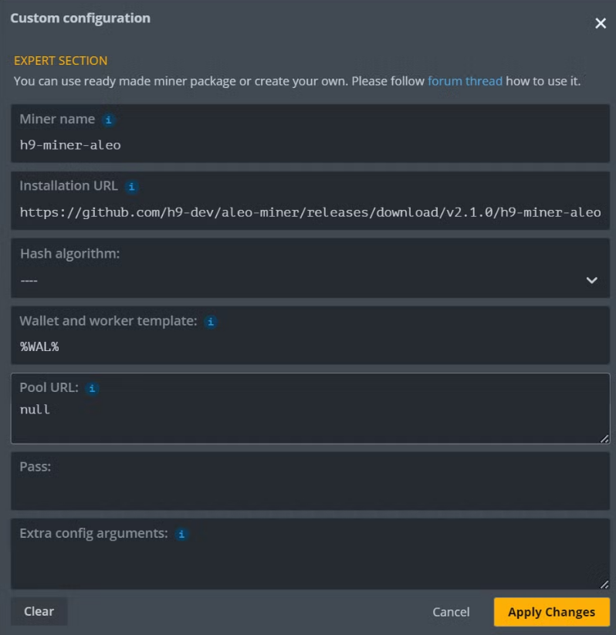Click the Pool URL info icon

(x=92, y=389)
